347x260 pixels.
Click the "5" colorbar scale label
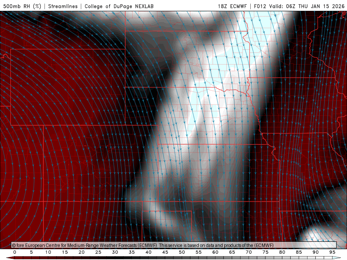click(x=31, y=252)
